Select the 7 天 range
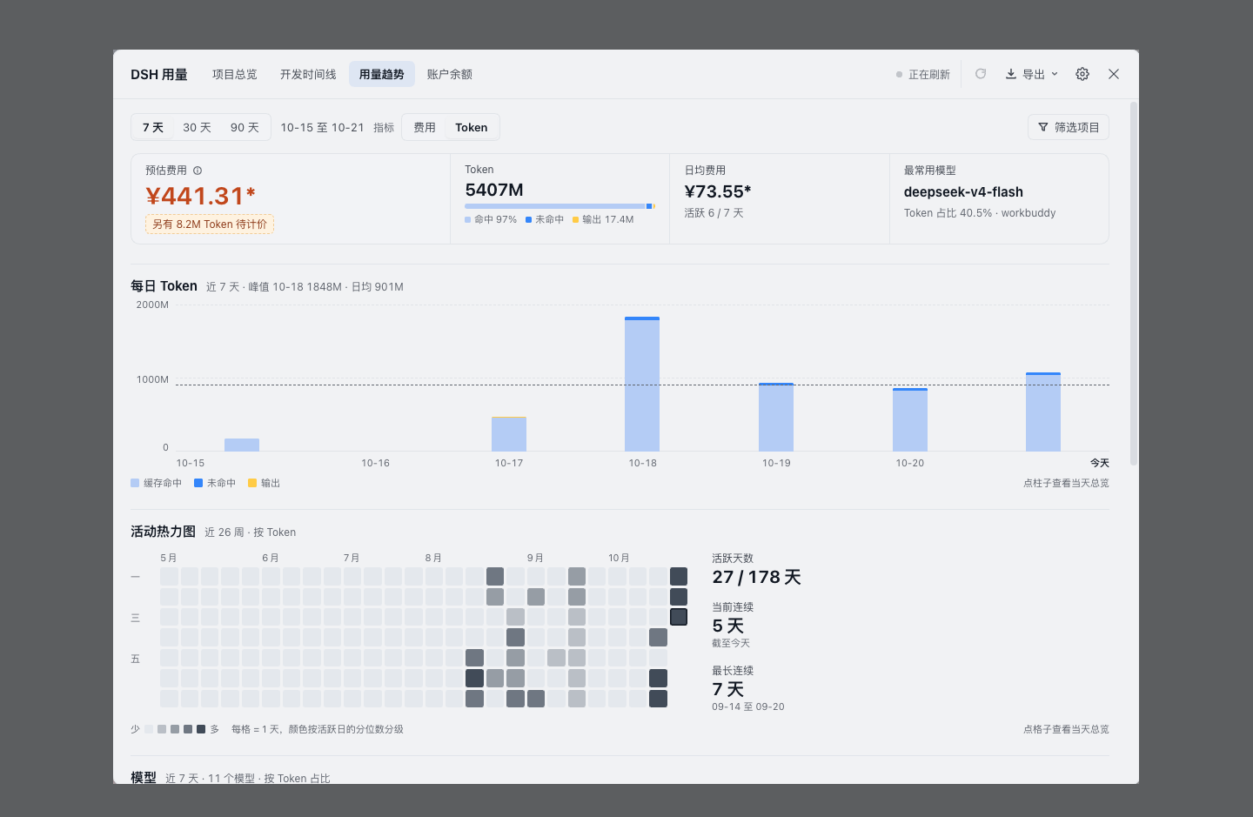 point(153,127)
